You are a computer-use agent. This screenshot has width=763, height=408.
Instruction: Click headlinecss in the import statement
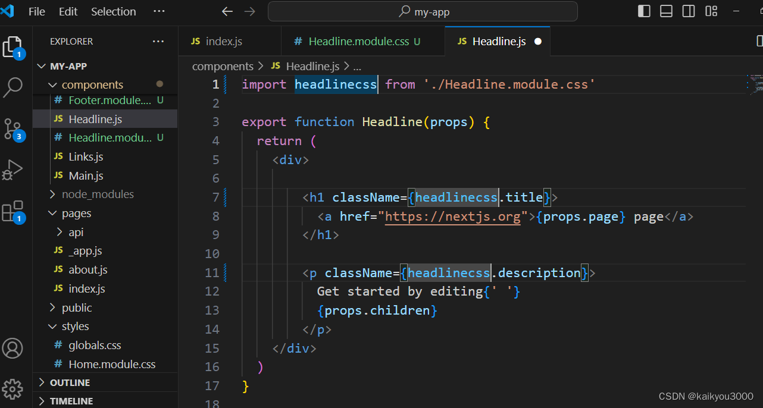(x=336, y=84)
